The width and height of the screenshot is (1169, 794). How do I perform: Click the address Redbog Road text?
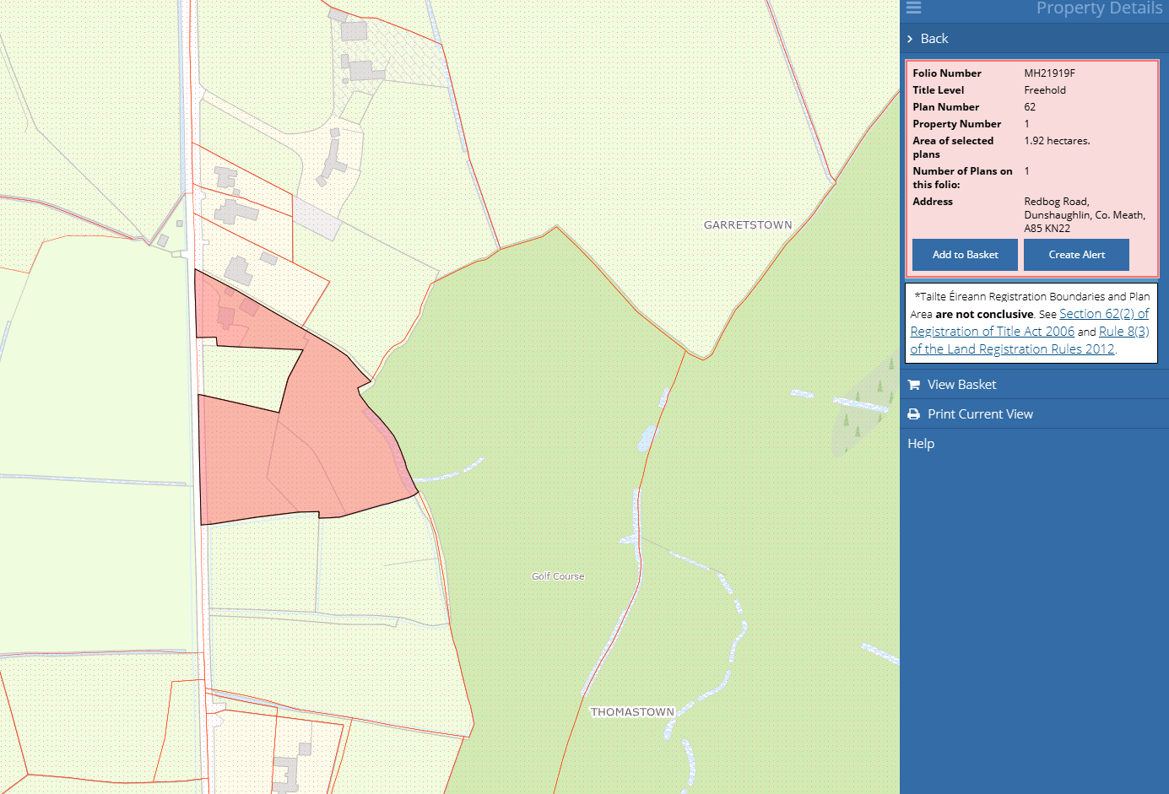1085,215
